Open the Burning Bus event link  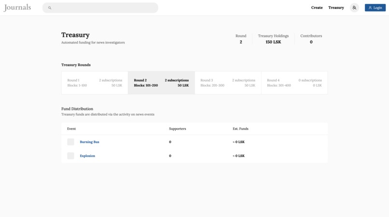89,142
